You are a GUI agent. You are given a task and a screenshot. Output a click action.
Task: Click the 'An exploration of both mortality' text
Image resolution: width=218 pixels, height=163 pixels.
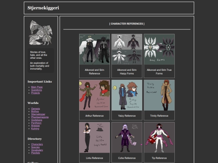tap(40, 66)
